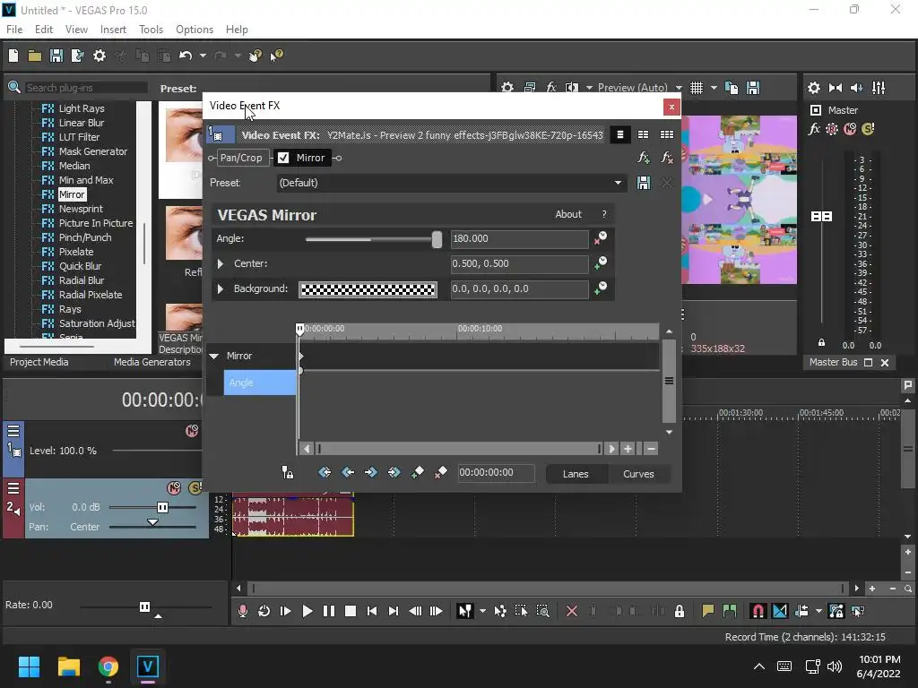Open Master bus audio properties gear
Viewport: 918px width, 688px height.
814,88
